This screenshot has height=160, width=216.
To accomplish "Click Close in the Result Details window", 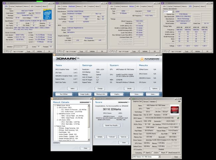I will click(85, 148).
